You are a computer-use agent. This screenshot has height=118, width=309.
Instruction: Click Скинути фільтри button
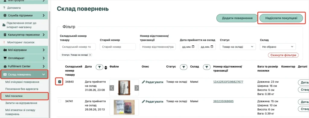point(283,55)
